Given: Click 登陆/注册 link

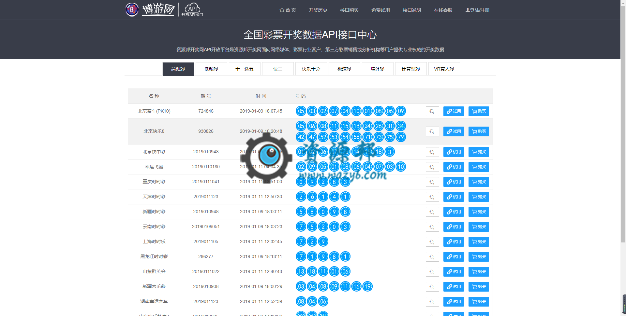Looking at the screenshot, I should pyautogui.click(x=477, y=10).
